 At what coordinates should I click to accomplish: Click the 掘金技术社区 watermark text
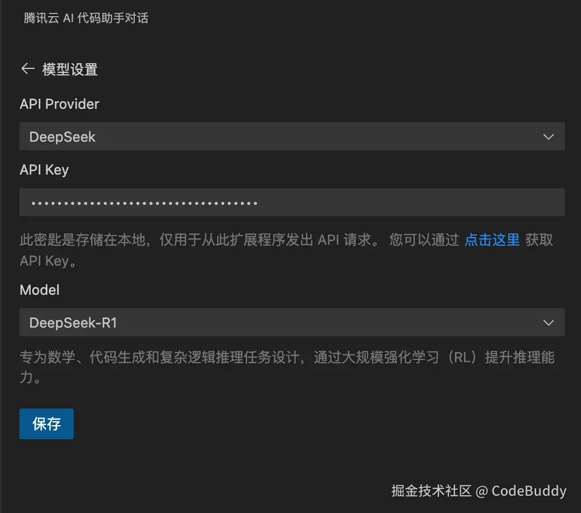point(431,491)
